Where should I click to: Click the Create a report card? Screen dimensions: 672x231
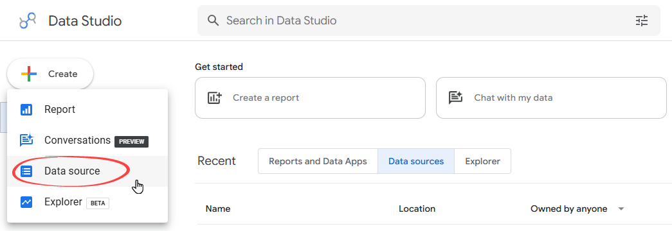point(311,98)
